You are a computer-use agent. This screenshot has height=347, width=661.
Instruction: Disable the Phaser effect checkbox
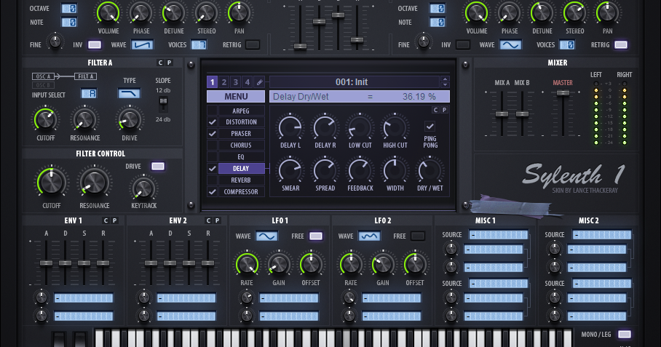coord(212,134)
